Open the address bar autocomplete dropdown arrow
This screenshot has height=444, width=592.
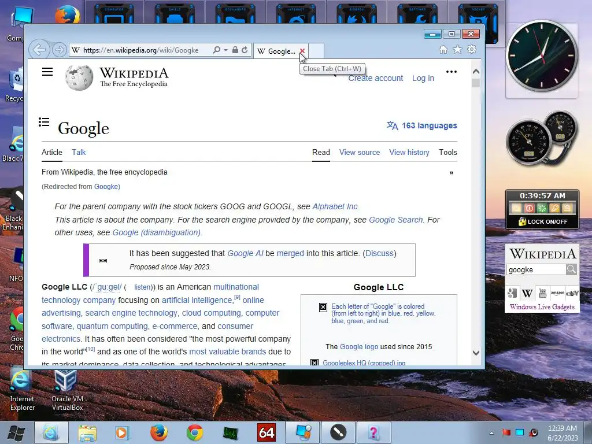(x=226, y=50)
